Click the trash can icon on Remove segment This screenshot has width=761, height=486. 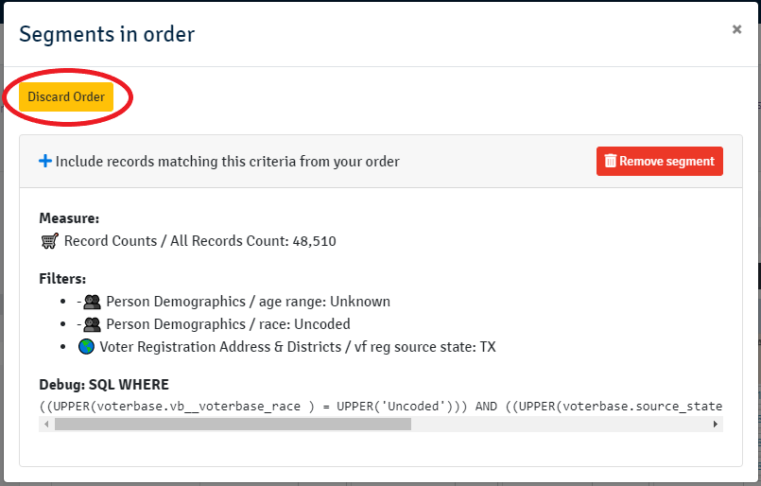(x=610, y=161)
